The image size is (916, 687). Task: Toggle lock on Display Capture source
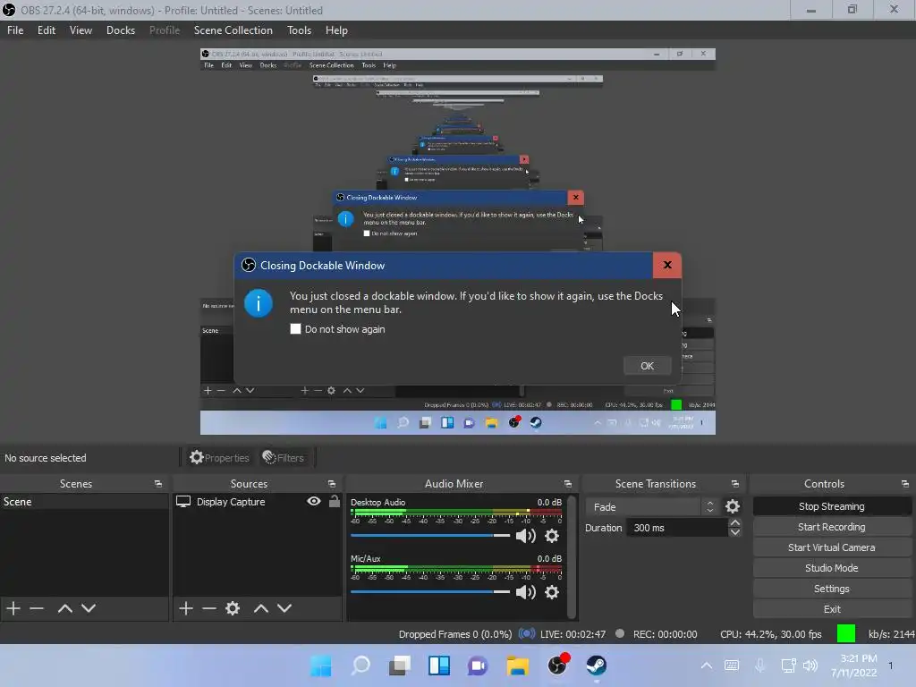(335, 501)
